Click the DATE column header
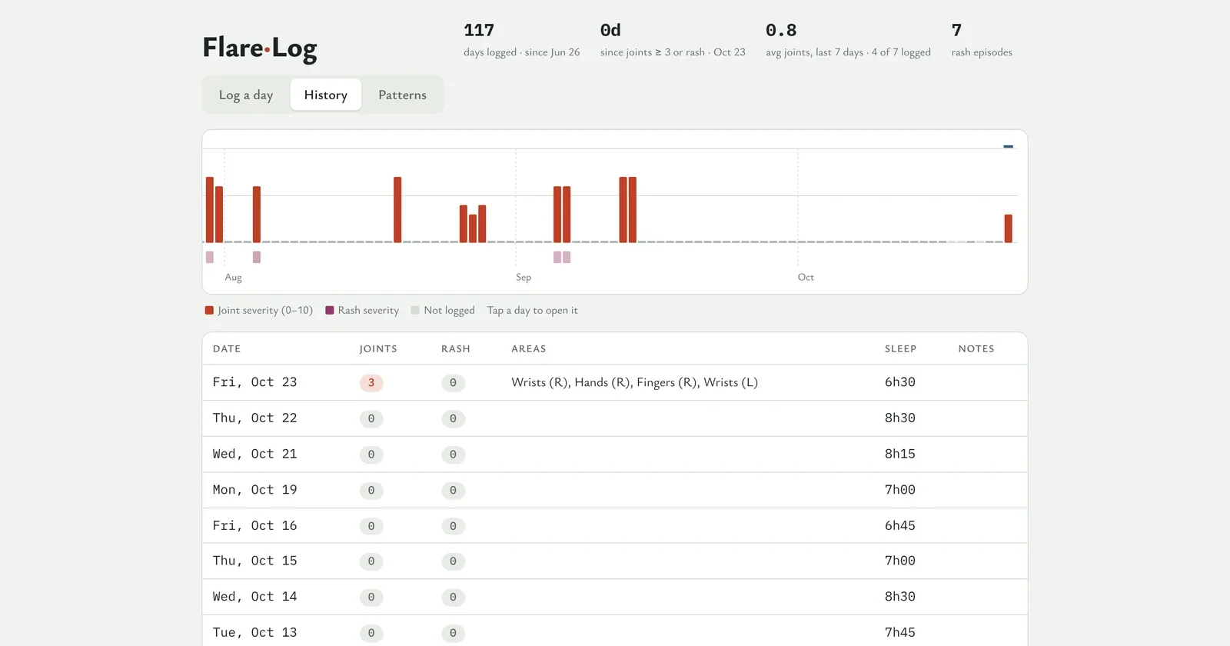The image size is (1230, 646). pyautogui.click(x=227, y=348)
